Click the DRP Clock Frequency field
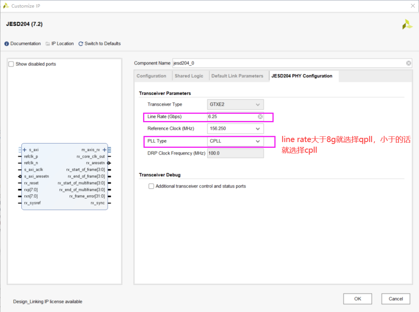The width and height of the screenshot is (419, 312). 235,153
